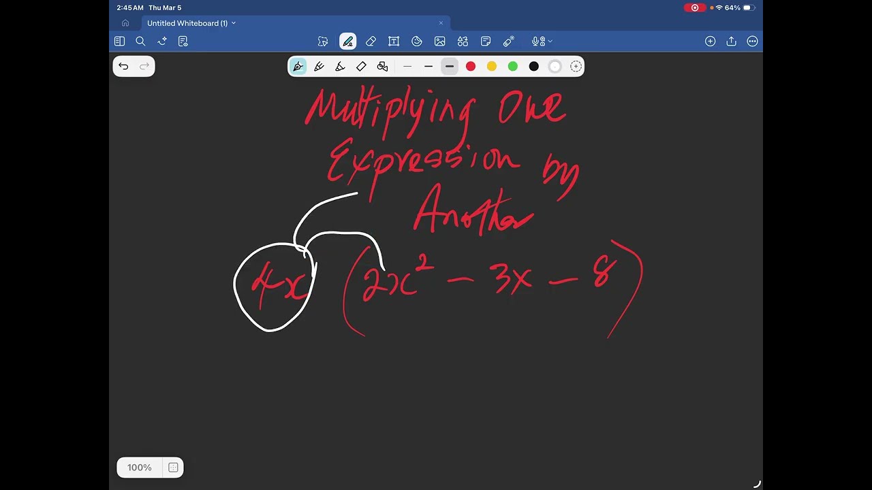The width and height of the screenshot is (872, 490).
Task: Add a sticky note
Action: point(486,42)
